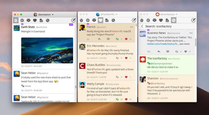209x115 pixels.
Task: Click scrollbar in @Iconfactory window
Action: point(195,42)
